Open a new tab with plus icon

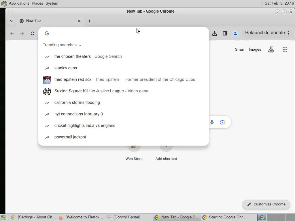tap(90, 21)
